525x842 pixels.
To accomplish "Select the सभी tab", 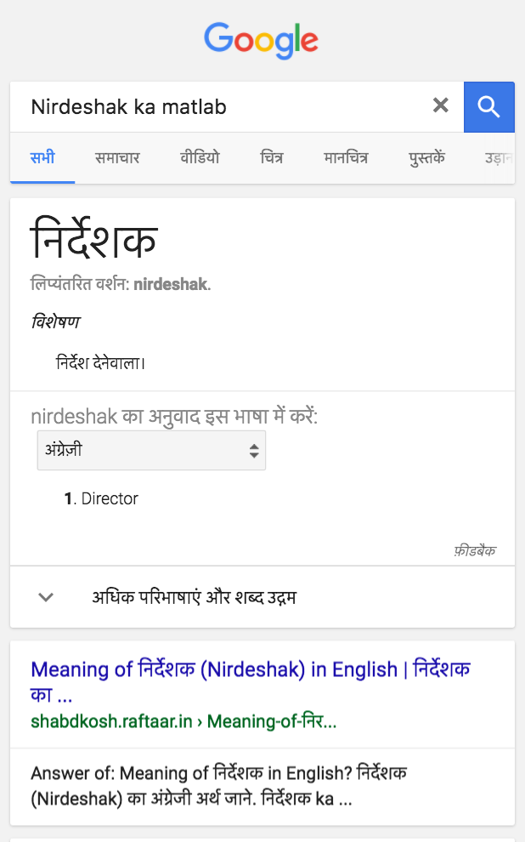I will click(x=42, y=158).
